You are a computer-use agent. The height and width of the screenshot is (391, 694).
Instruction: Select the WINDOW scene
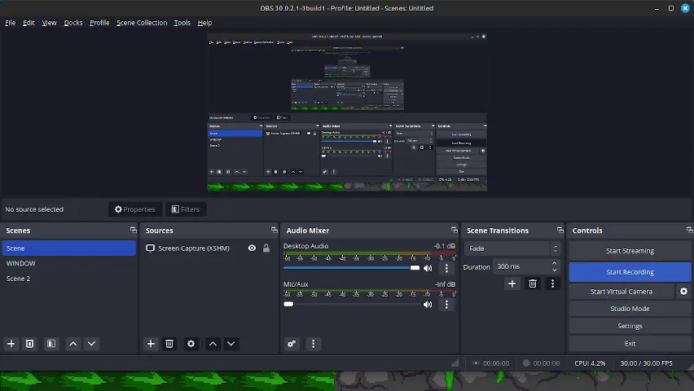tap(69, 263)
